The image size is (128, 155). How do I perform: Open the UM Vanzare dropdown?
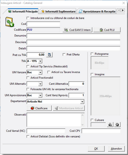40,72
